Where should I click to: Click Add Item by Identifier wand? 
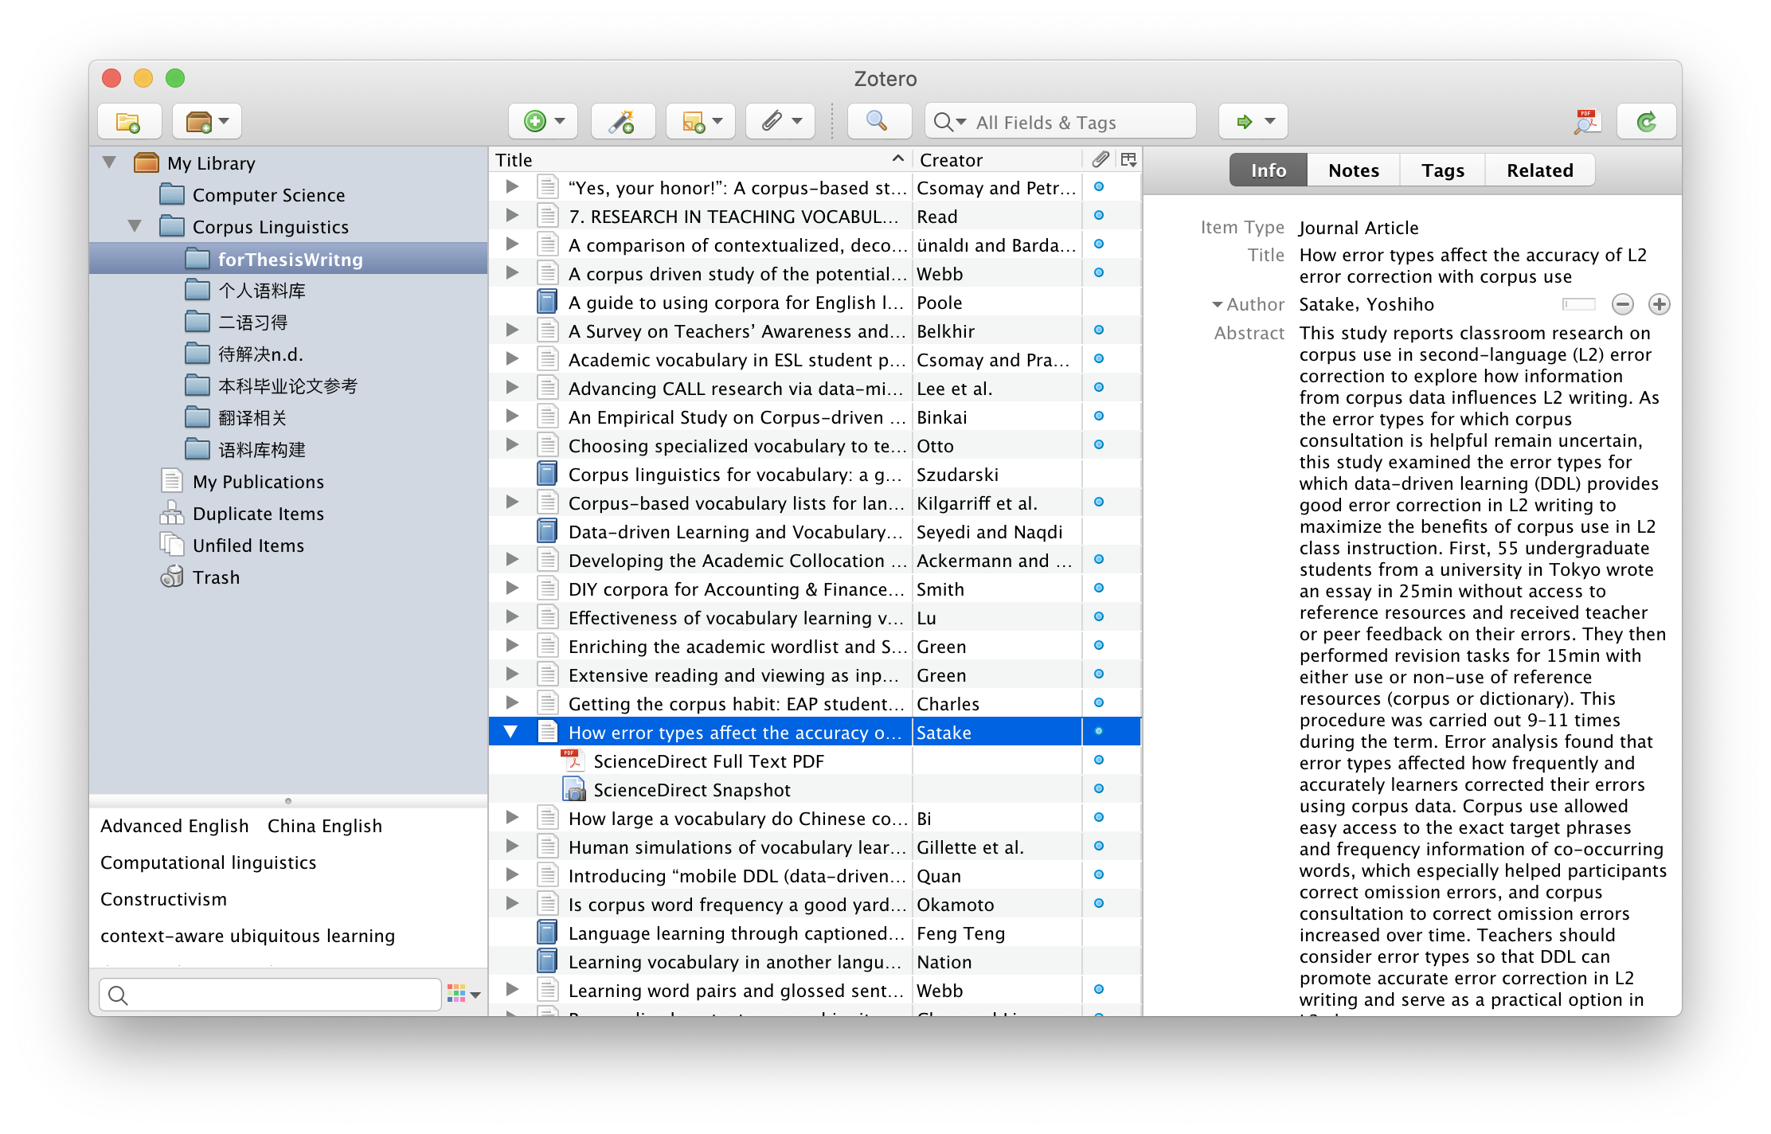coord(622,122)
